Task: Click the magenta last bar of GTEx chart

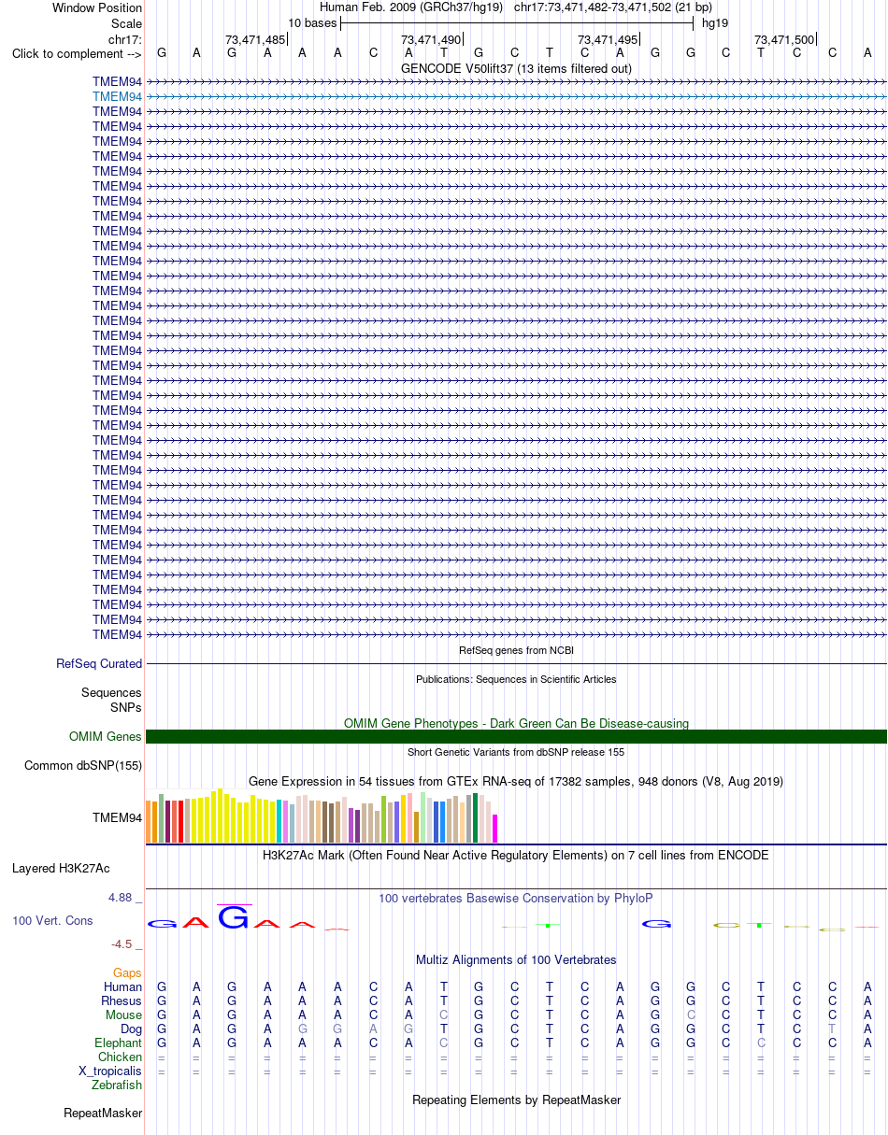Action: pyautogui.click(x=495, y=829)
